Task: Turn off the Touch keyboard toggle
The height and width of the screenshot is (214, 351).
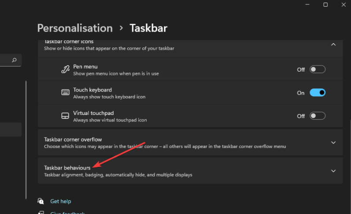Action: click(318, 93)
